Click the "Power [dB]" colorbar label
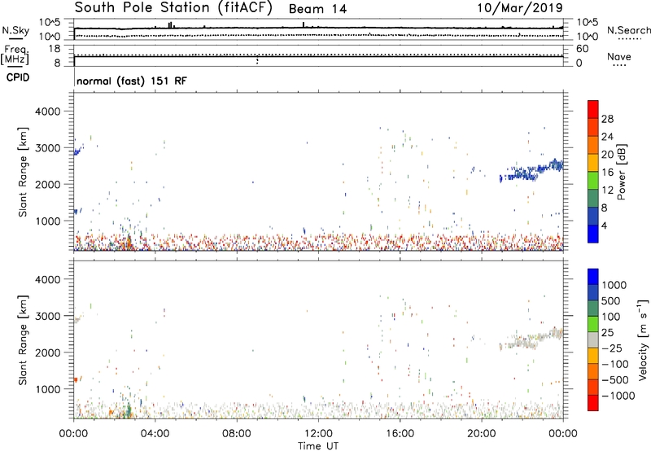The height and width of the screenshot is (451, 651). click(x=621, y=172)
